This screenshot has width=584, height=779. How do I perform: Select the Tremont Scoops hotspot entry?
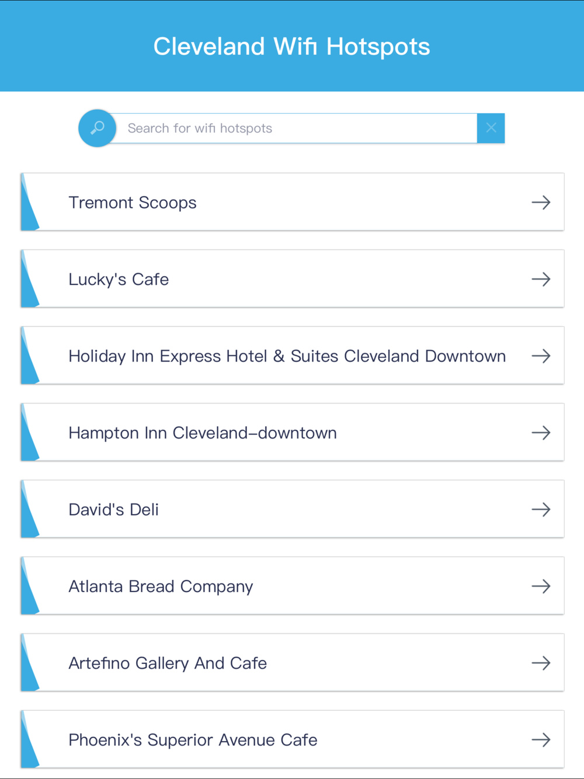tap(293, 202)
